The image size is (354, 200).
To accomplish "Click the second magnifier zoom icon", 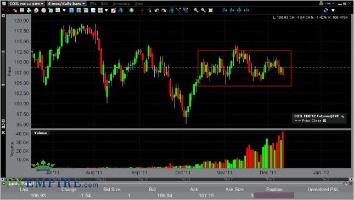I will click(203, 10).
